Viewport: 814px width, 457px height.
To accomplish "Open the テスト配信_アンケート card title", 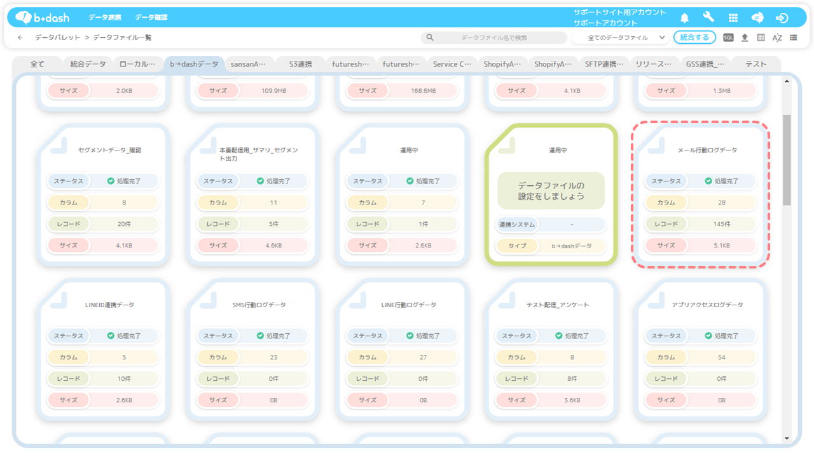I will [558, 305].
